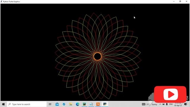Open the Python file taskbar icon

91,104
